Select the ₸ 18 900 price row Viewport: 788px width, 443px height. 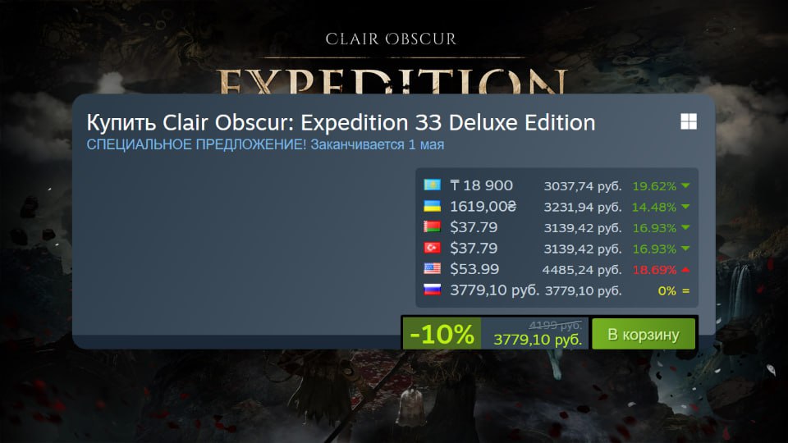[x=557, y=186]
